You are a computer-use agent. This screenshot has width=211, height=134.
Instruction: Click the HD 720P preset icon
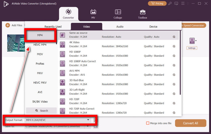click(63, 102)
